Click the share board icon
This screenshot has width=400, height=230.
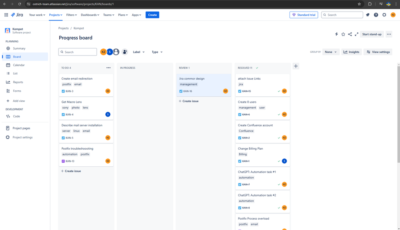(x=350, y=34)
